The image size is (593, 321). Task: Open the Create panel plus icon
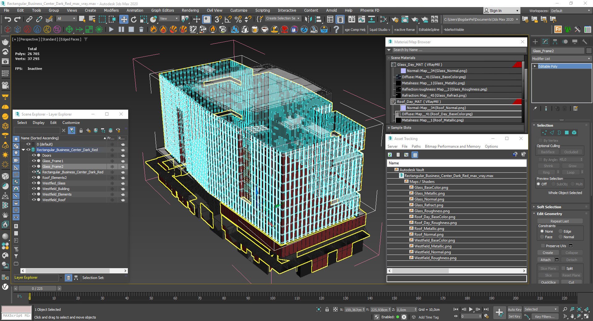(535, 42)
